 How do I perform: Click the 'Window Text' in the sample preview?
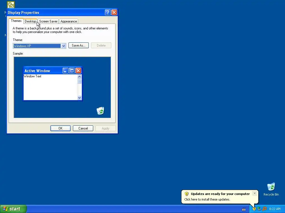tap(33, 76)
